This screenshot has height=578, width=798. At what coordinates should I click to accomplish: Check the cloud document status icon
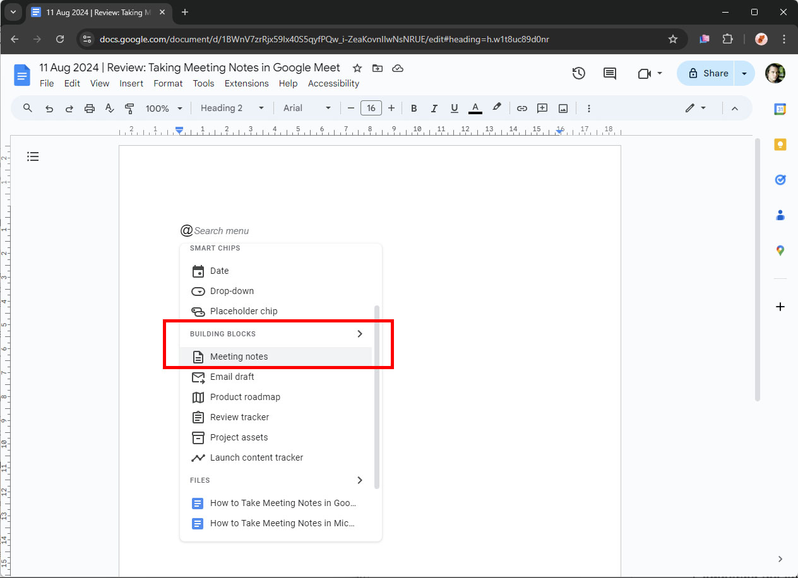pyautogui.click(x=398, y=68)
